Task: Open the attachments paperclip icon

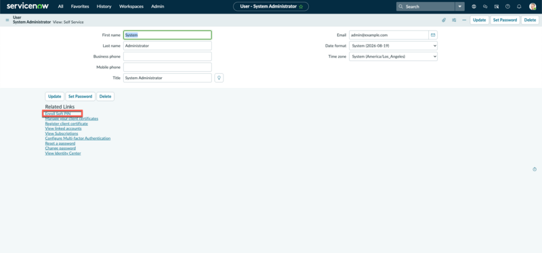Action: [444, 20]
